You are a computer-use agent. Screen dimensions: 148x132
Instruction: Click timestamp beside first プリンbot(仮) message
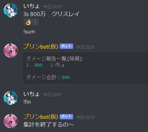(x=85, y=47)
